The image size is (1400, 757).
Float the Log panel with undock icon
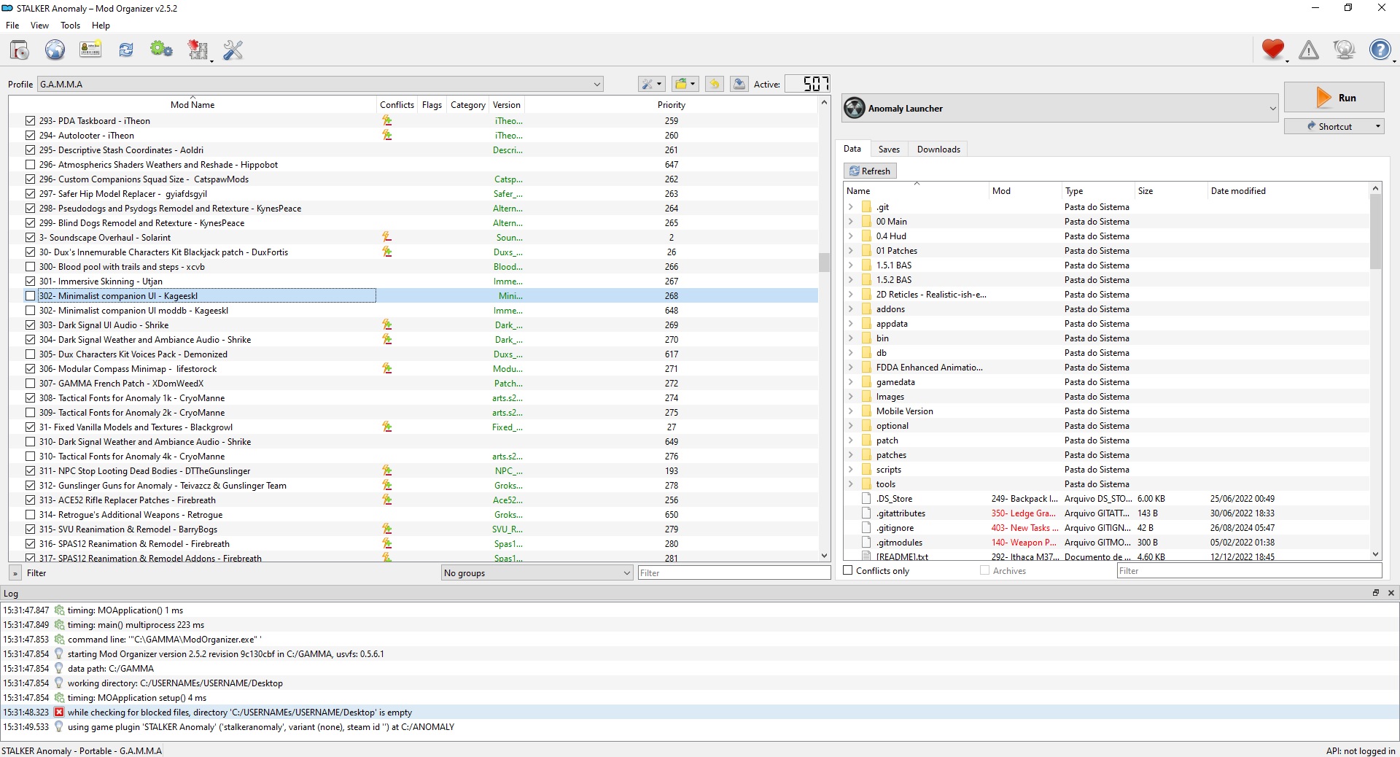tap(1376, 593)
